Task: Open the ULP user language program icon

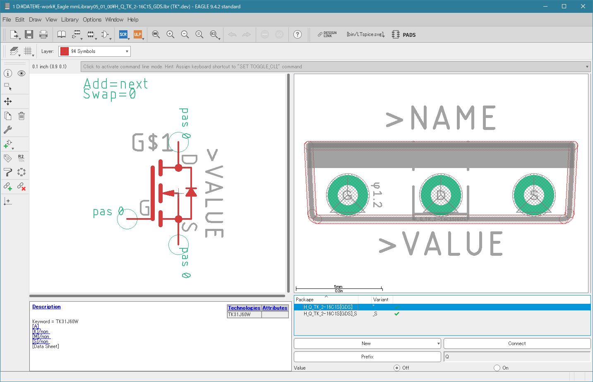Action: coord(137,34)
